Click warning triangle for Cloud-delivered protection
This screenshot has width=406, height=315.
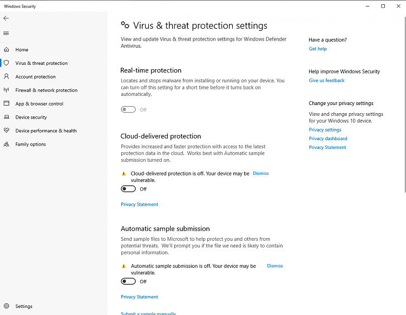click(x=124, y=174)
